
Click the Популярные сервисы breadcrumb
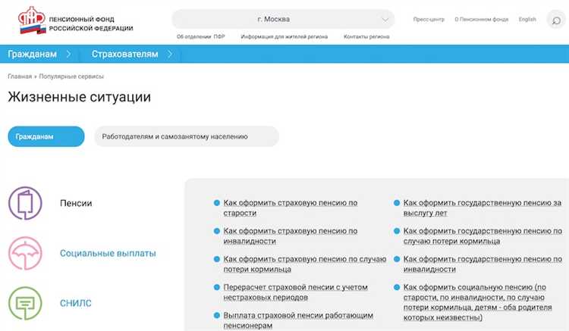[x=71, y=77]
